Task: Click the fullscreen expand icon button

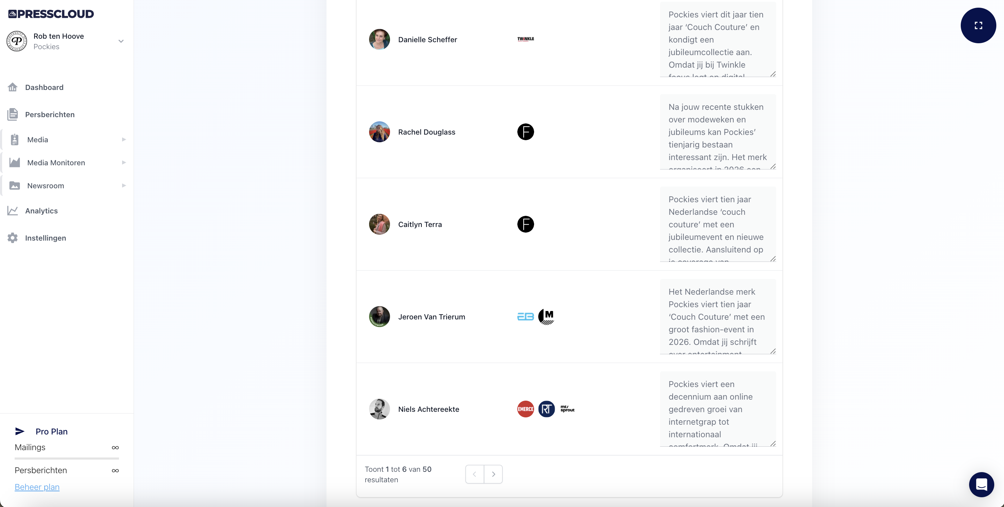Action: click(x=978, y=25)
